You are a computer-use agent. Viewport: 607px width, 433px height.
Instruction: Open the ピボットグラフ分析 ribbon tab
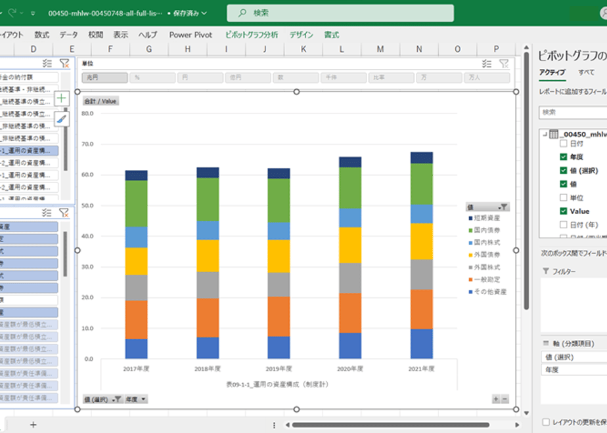pyautogui.click(x=252, y=35)
